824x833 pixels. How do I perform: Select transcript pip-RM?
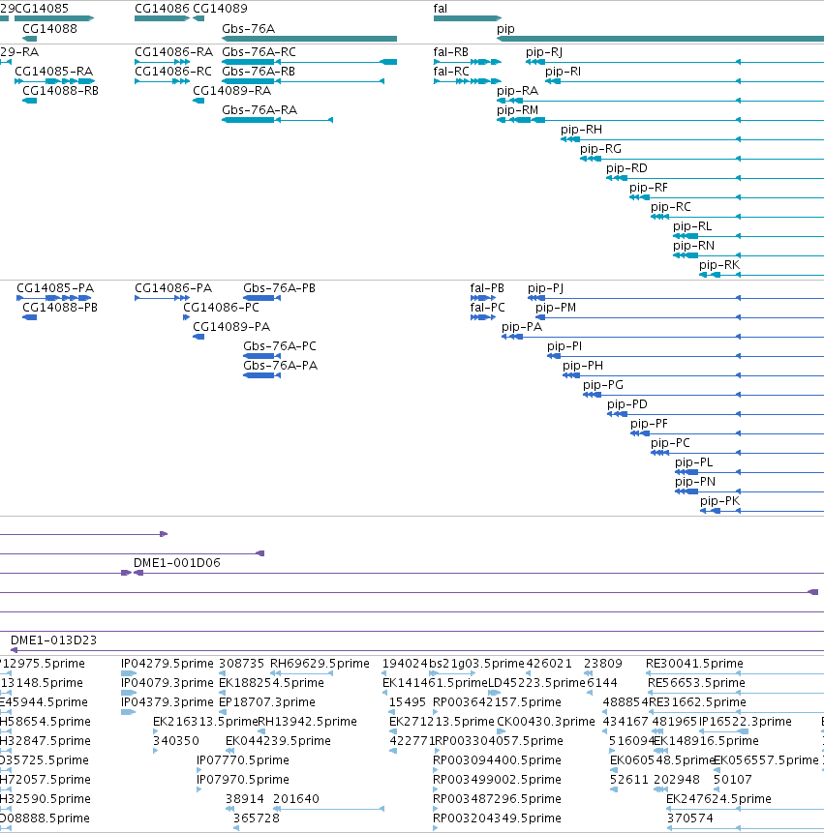pyautogui.click(x=659, y=120)
